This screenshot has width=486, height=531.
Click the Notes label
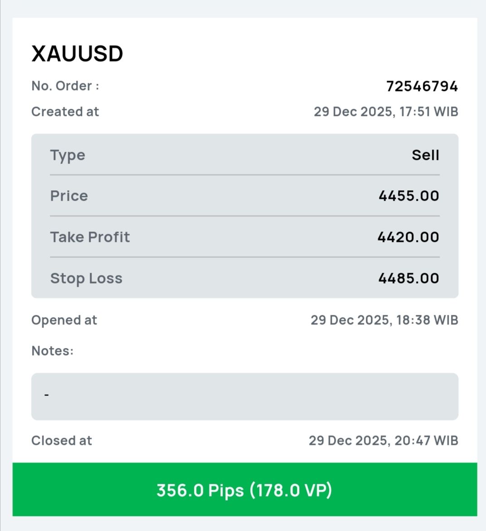[52, 351]
